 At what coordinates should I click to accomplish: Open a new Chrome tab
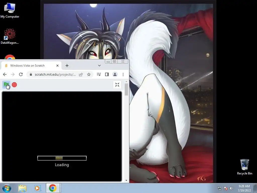67,66
